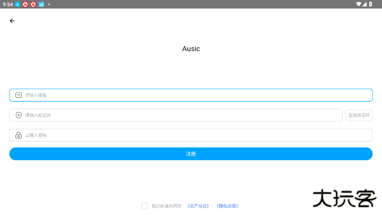Click the envelope icon in email field
Screen dimensions: 382x215
click(19, 95)
